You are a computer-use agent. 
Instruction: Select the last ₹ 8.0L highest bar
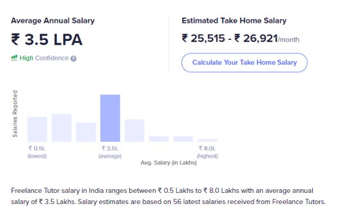coord(208,140)
